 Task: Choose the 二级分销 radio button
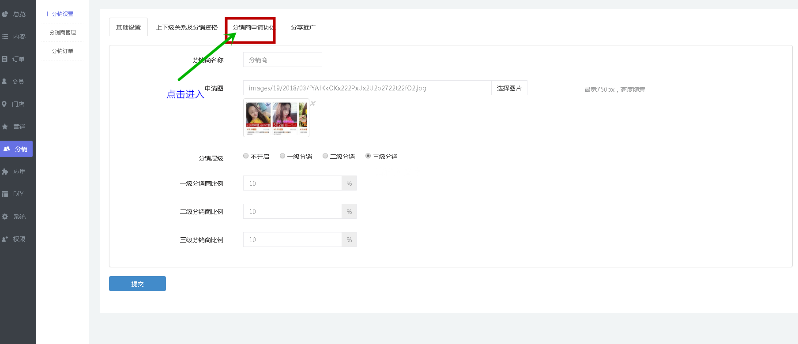(325, 156)
